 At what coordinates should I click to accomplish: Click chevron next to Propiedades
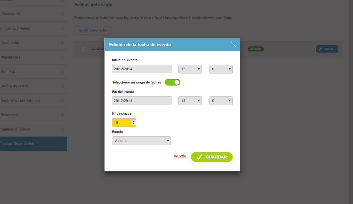coord(62,57)
